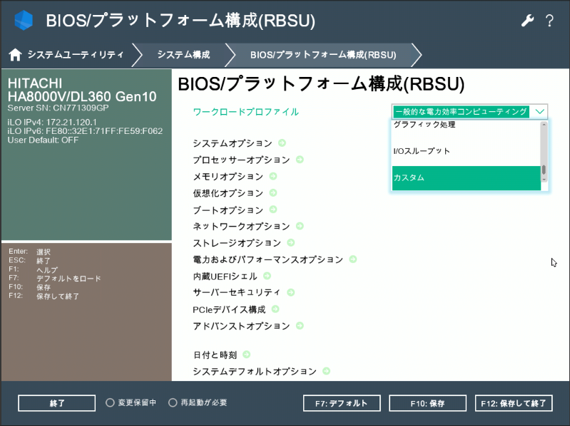Click arrow icon beside アドバンストオプション
The image size is (570, 426).
(x=300, y=326)
